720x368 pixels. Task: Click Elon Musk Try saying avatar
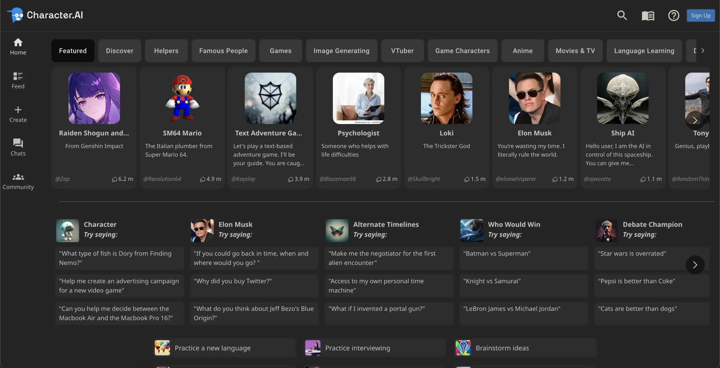click(x=202, y=231)
